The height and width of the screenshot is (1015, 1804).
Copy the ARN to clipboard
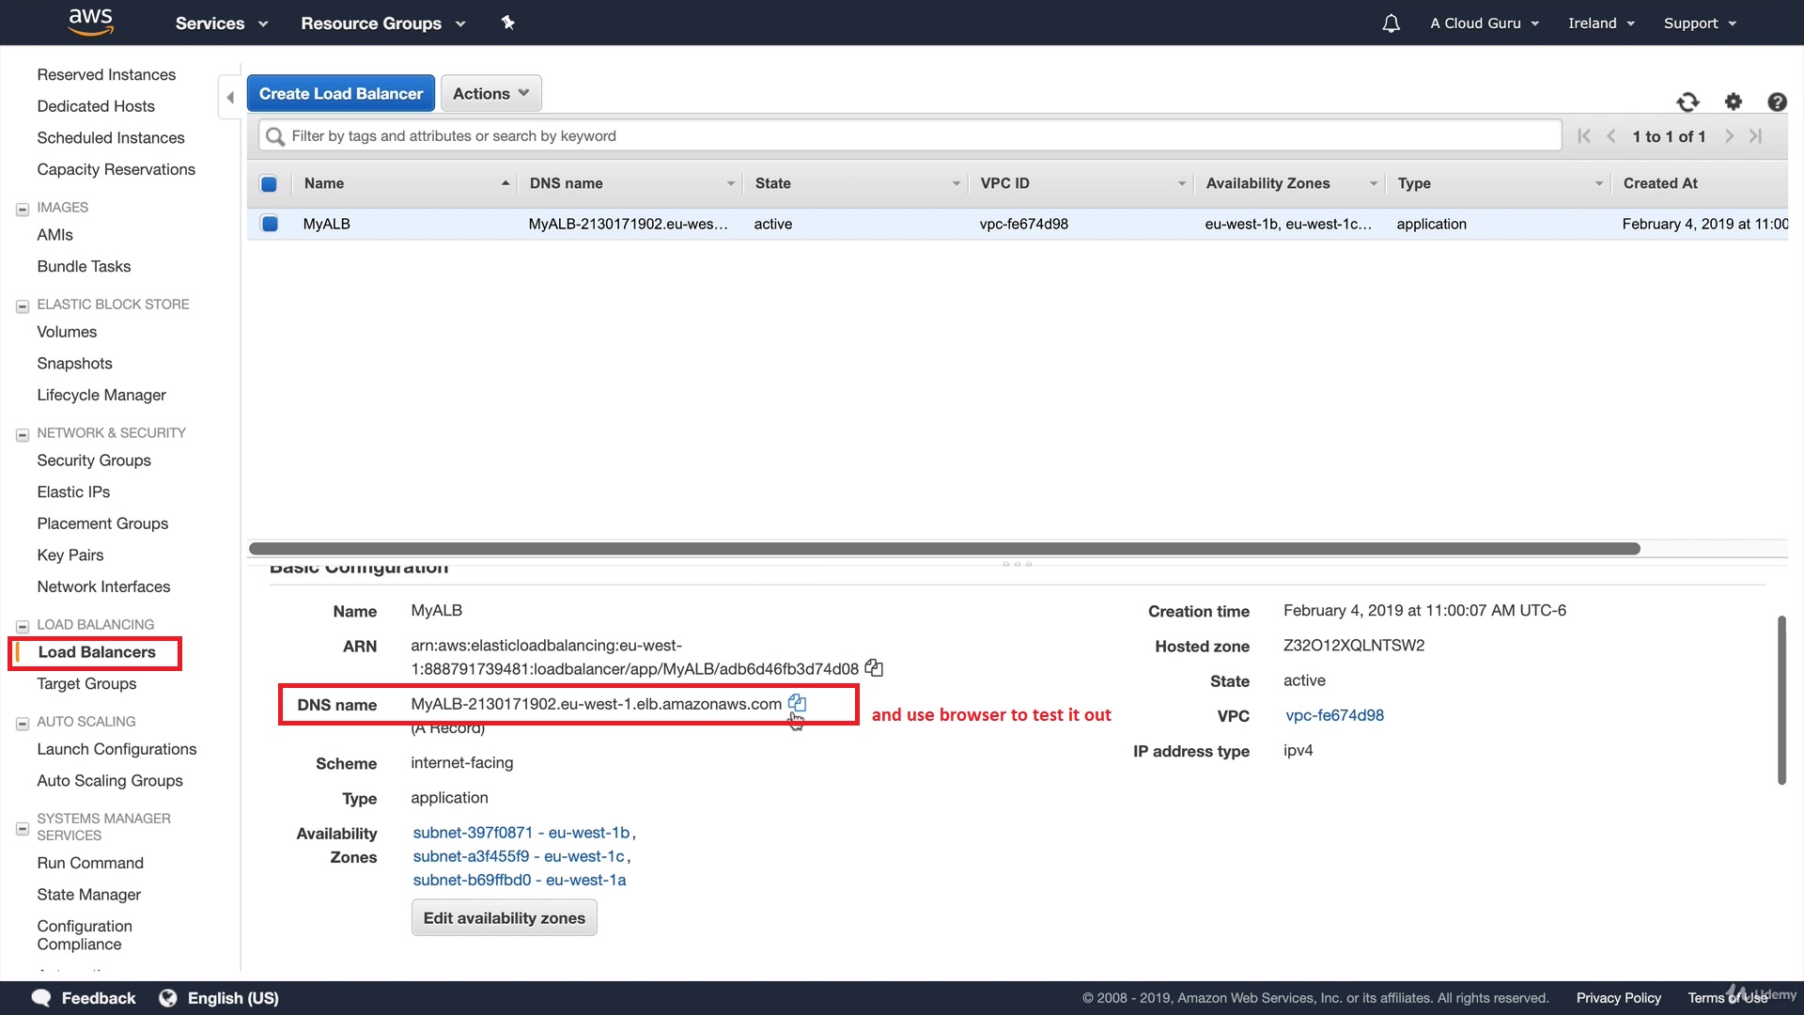click(874, 668)
